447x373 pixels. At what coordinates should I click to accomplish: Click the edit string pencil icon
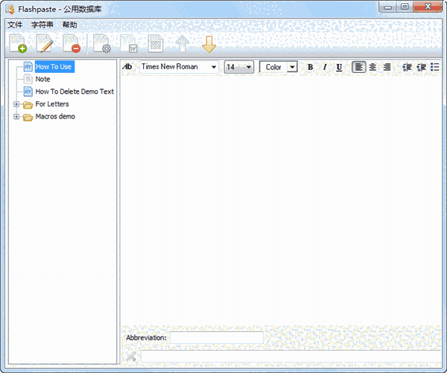click(x=45, y=44)
